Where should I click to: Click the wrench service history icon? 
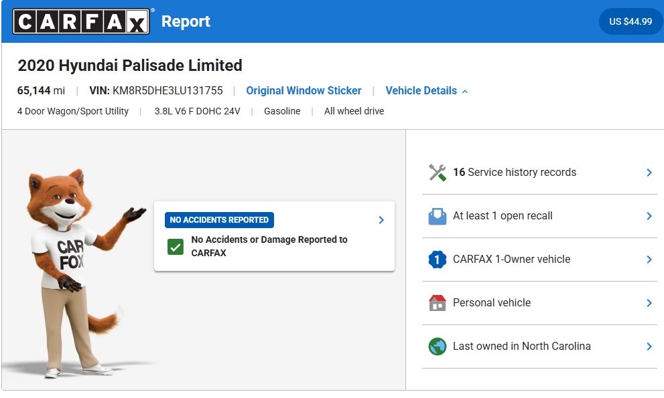(x=438, y=173)
